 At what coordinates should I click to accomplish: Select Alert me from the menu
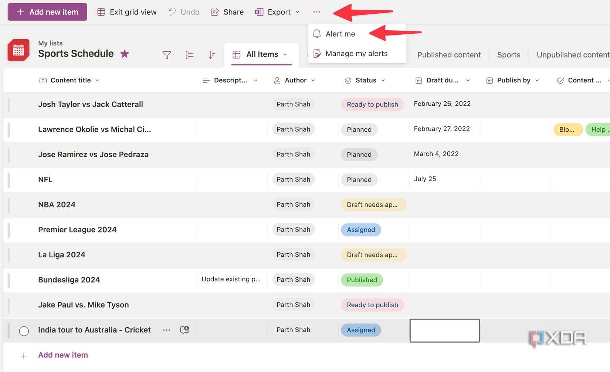(x=340, y=34)
